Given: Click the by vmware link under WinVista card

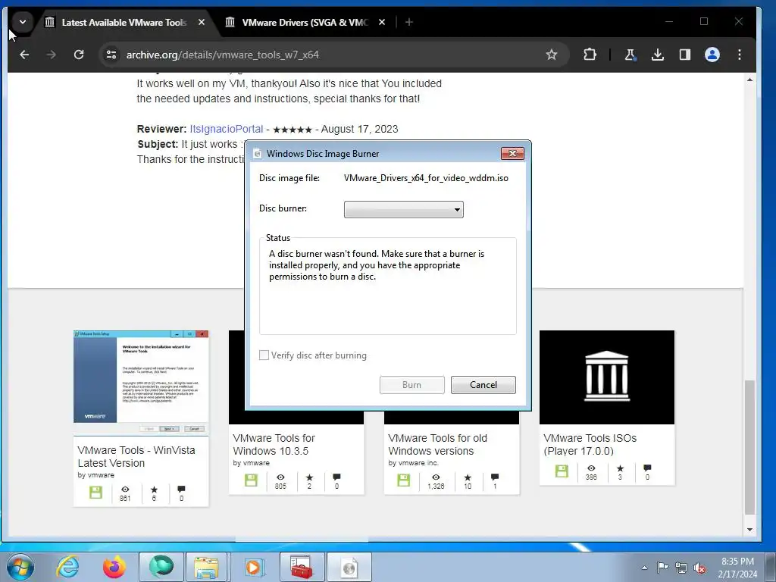Looking at the screenshot, I should pyautogui.click(x=96, y=475).
